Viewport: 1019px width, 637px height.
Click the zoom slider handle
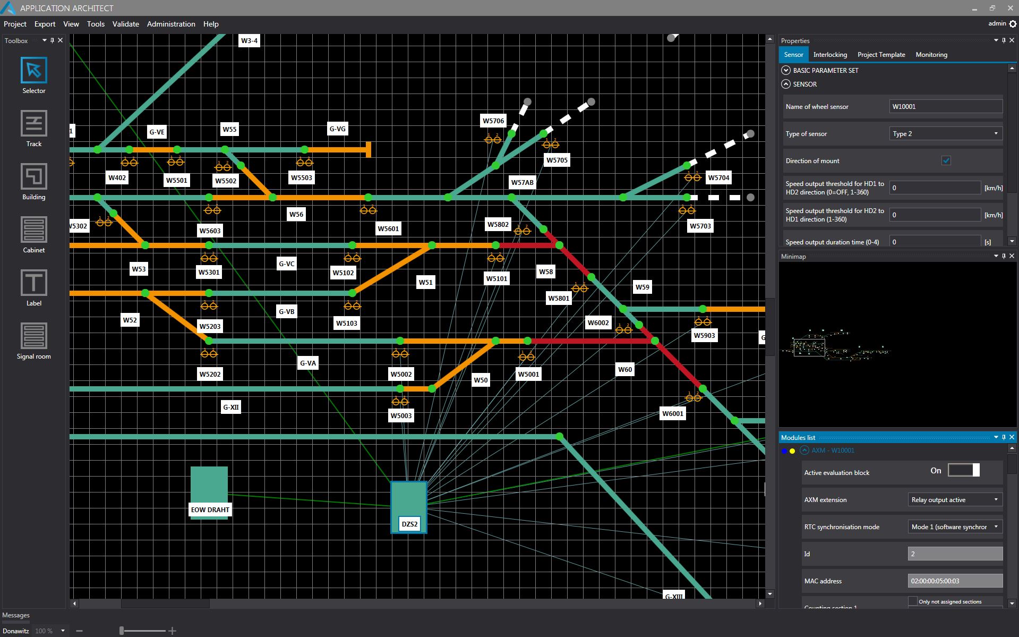122,631
